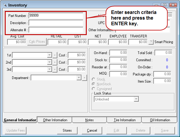Select the Consigned radio button
The height and width of the screenshot is (137, 180).
coord(94,89)
